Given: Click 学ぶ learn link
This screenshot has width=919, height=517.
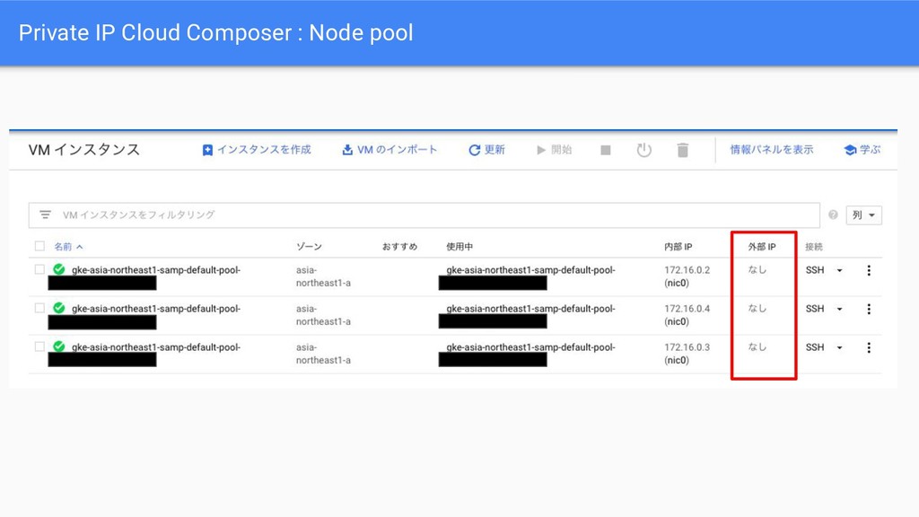Looking at the screenshot, I should click(870, 150).
